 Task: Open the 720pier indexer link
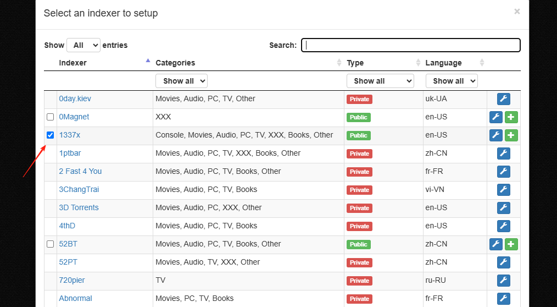click(72, 281)
